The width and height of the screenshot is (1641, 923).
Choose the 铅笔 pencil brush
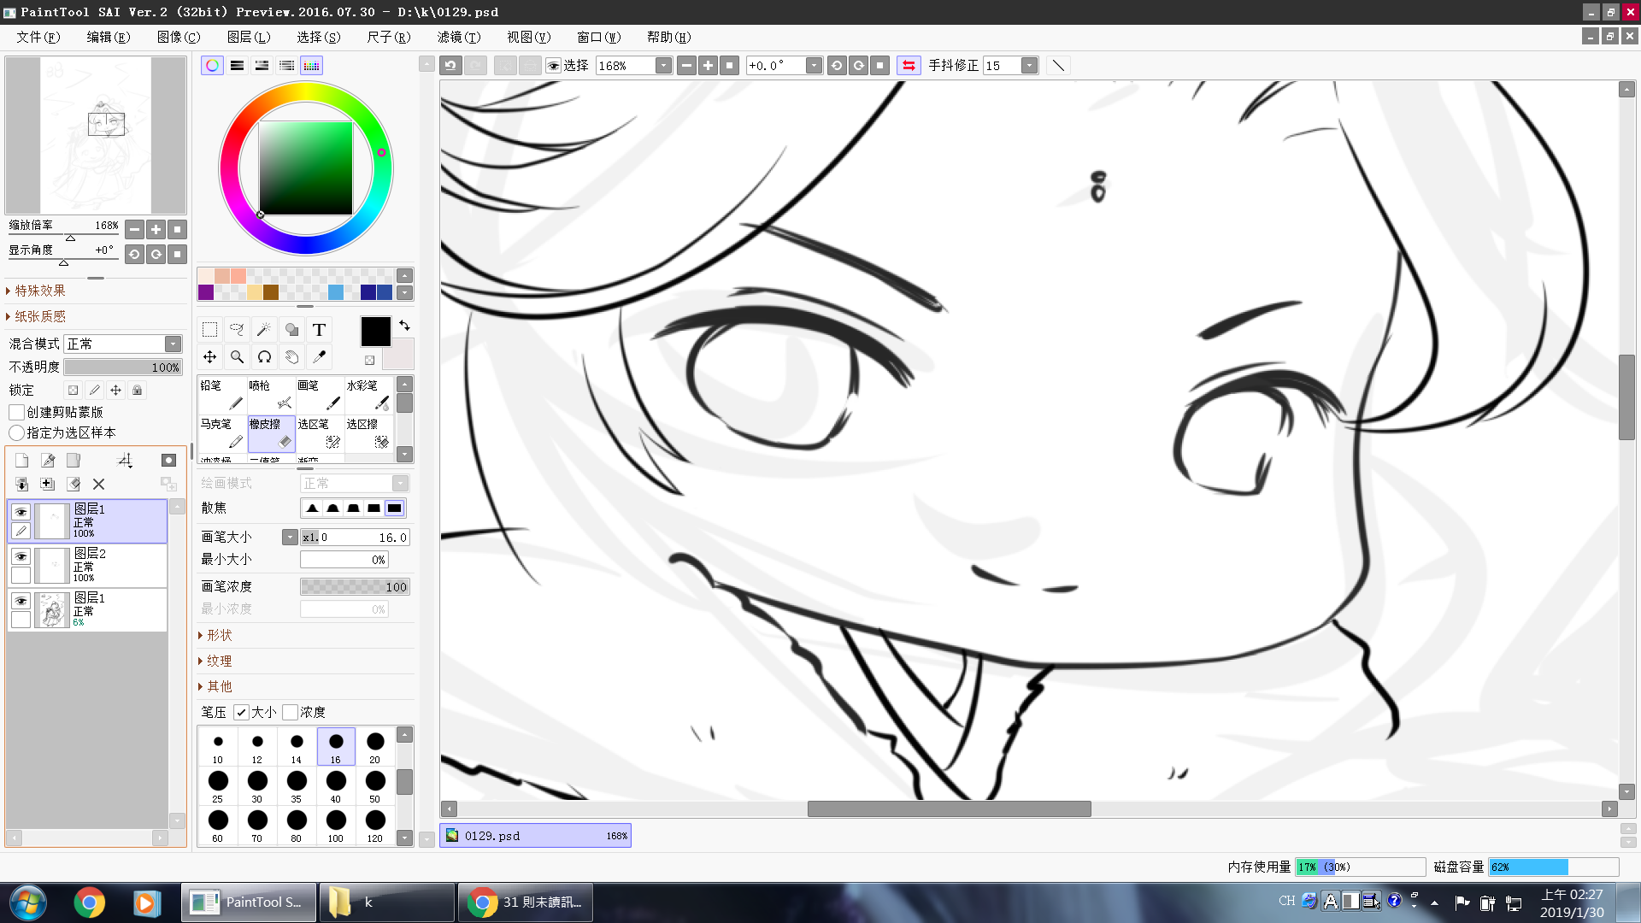coord(222,395)
